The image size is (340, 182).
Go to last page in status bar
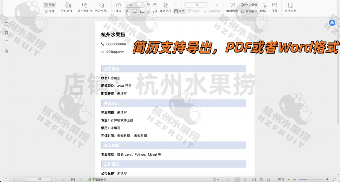coord(63,179)
